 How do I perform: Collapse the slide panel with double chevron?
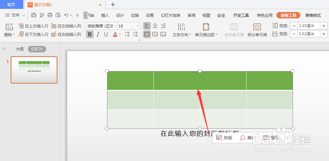tap(4, 49)
